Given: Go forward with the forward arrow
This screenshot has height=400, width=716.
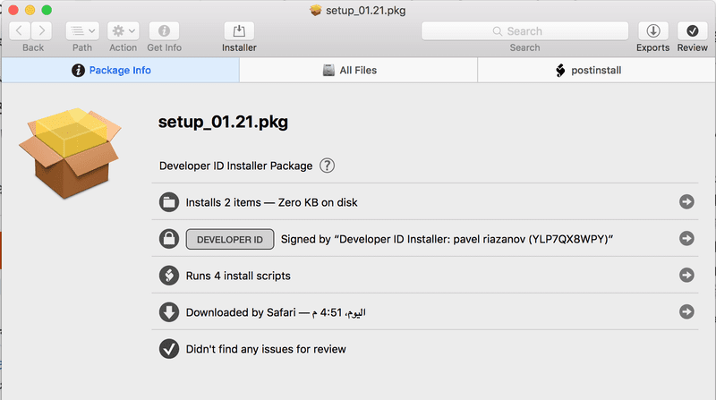Looking at the screenshot, I should (43, 30).
